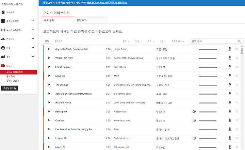The image size is (245, 150).
Task: Open the 저작자 표시 attribution filter dropdown
Action: point(178,41)
